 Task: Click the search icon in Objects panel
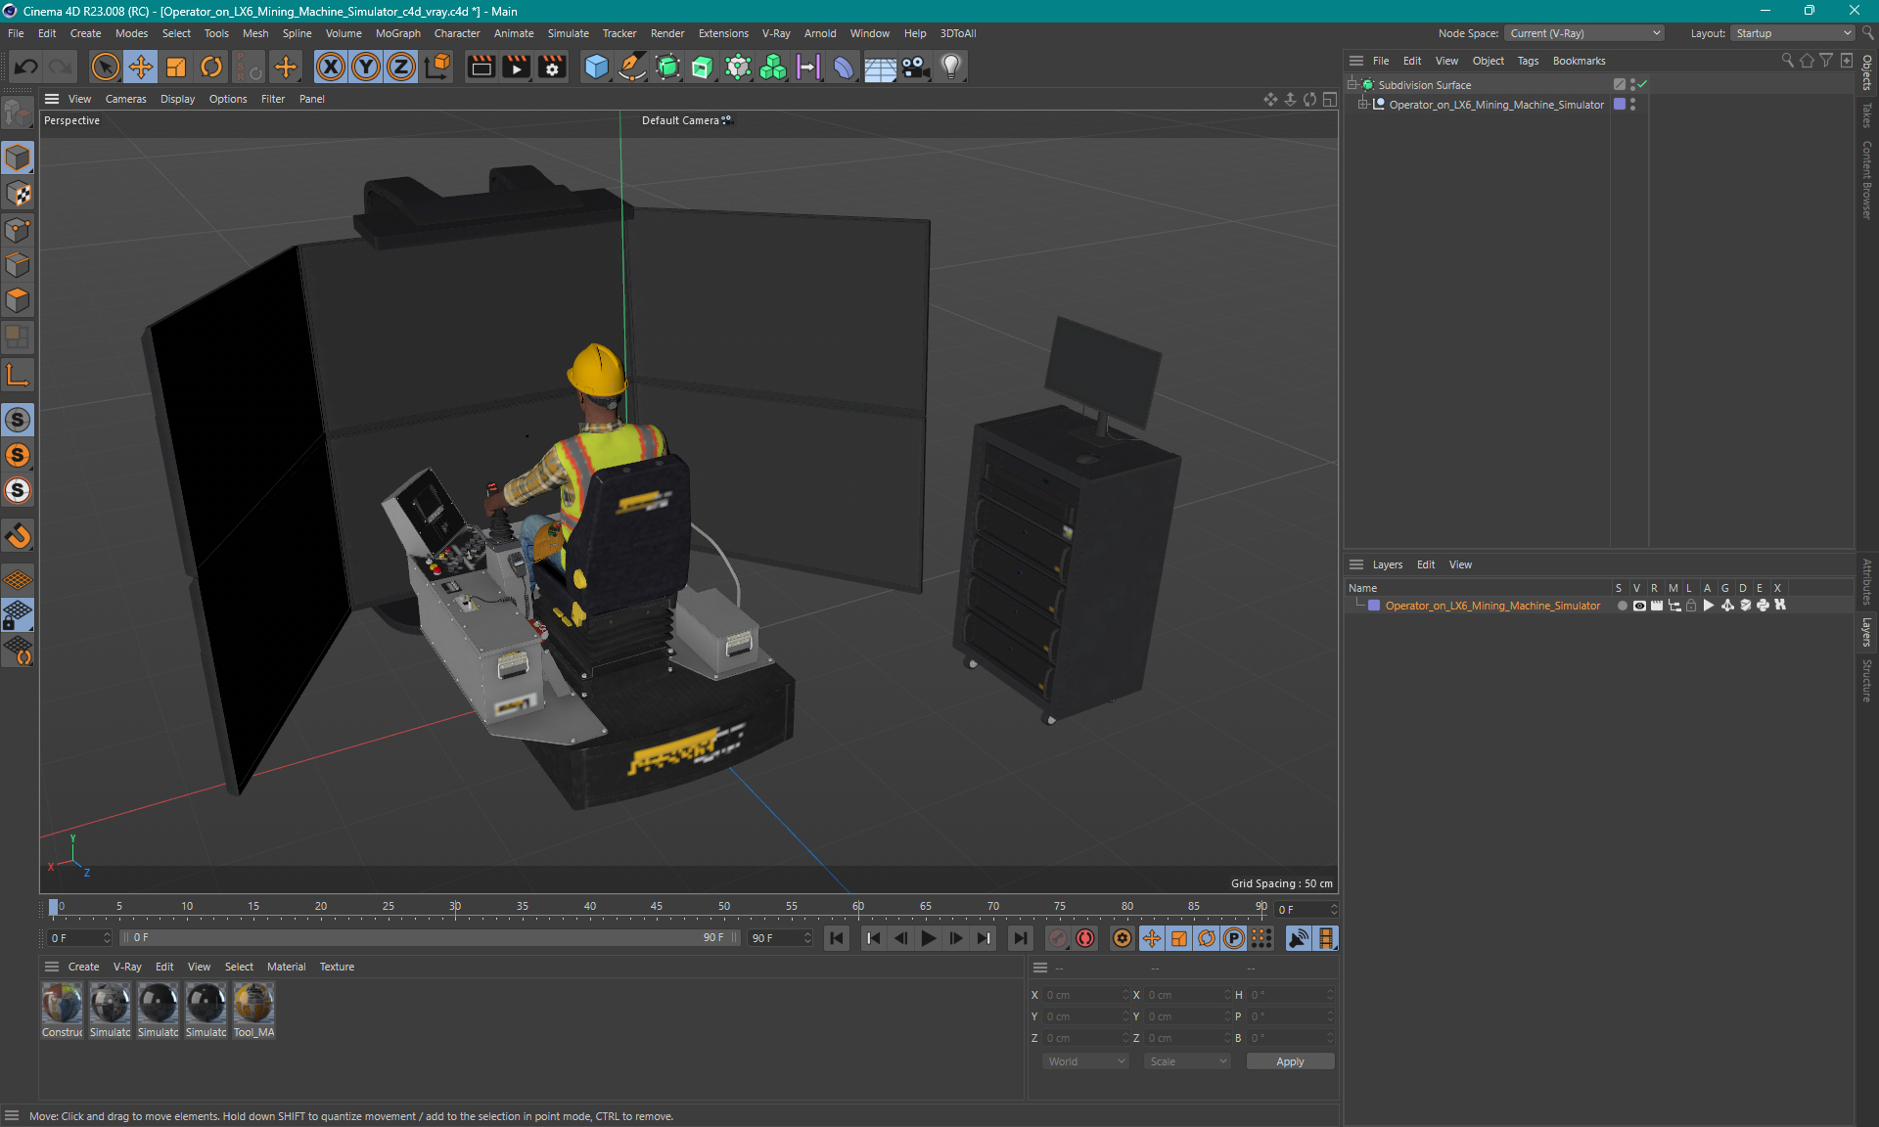point(1788,61)
